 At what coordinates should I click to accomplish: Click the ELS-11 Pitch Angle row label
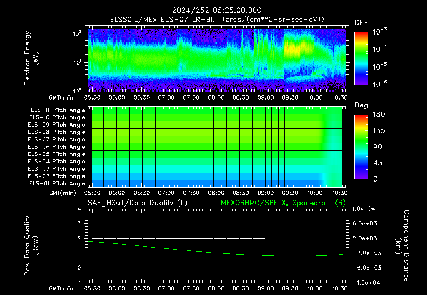tap(58, 110)
